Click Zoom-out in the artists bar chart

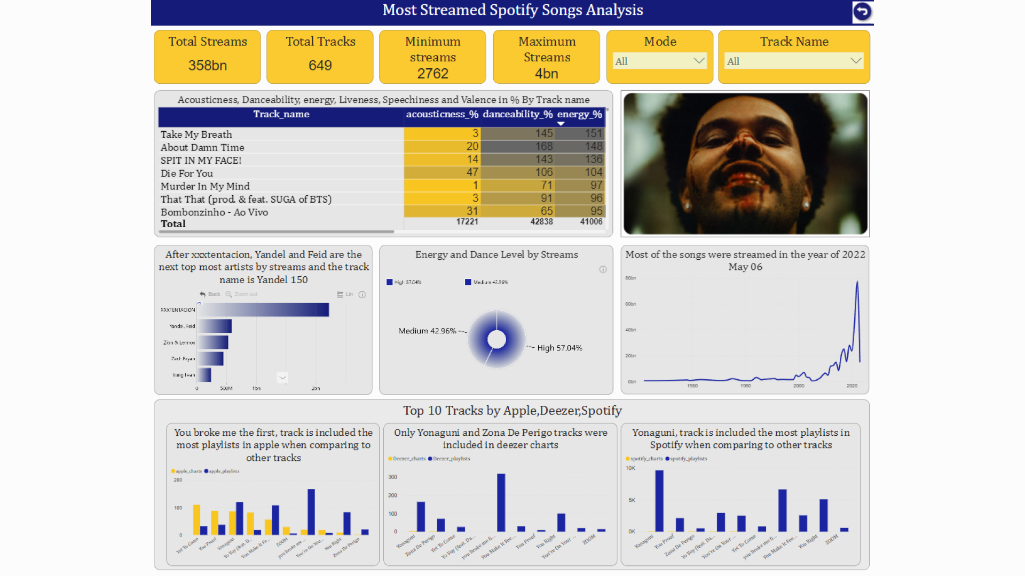point(241,294)
